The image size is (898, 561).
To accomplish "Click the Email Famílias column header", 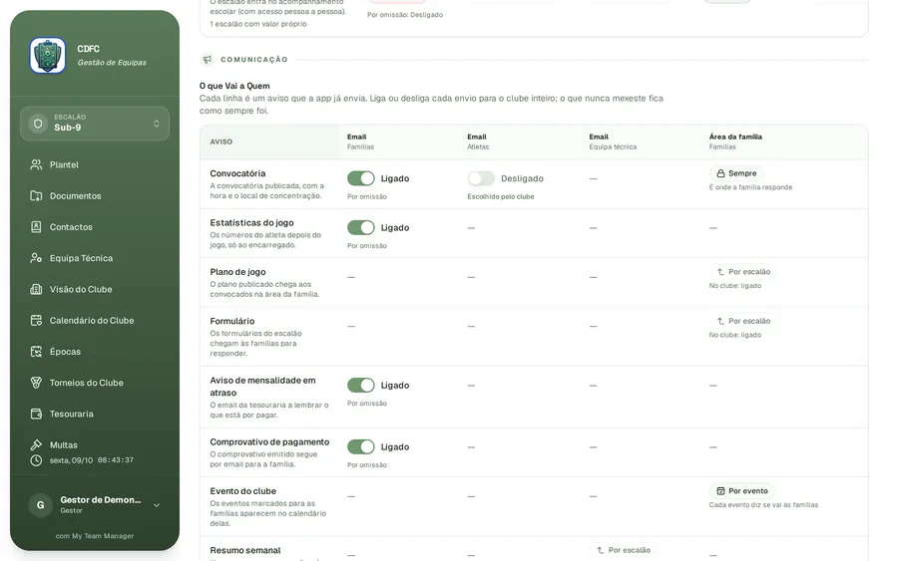I will point(360,141).
